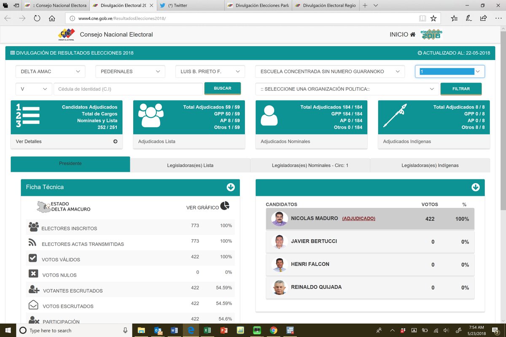Viewport: 506px width, 337px height.
Task: Switch to the Consejo Nacional Electoral browser tab
Action: [55, 5]
